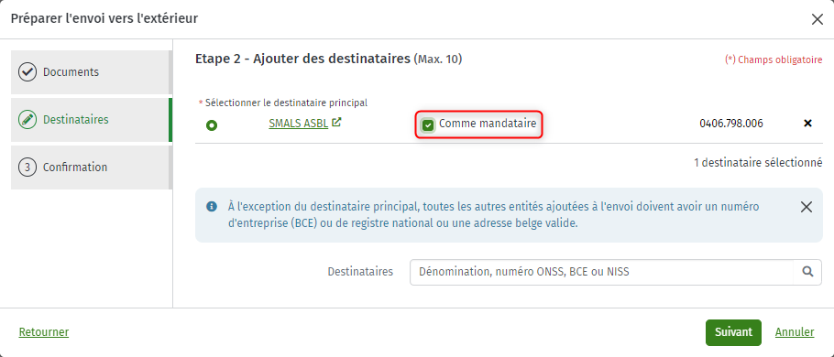Select SMALS ASBL as main recipient radio
The image size is (834, 357).
coord(212,126)
